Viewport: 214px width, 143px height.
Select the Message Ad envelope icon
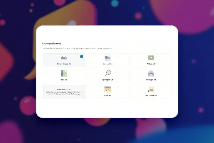[x=151, y=73]
